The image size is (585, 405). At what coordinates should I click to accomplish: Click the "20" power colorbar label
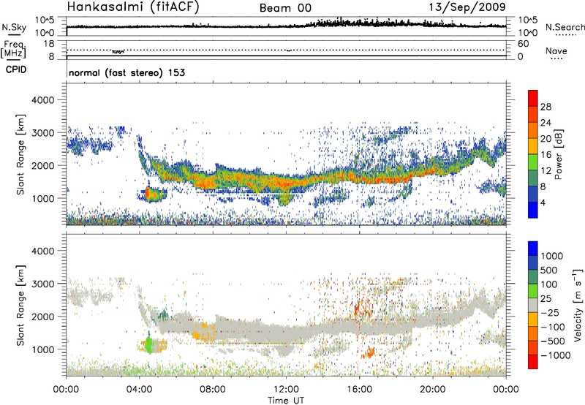[546, 139]
